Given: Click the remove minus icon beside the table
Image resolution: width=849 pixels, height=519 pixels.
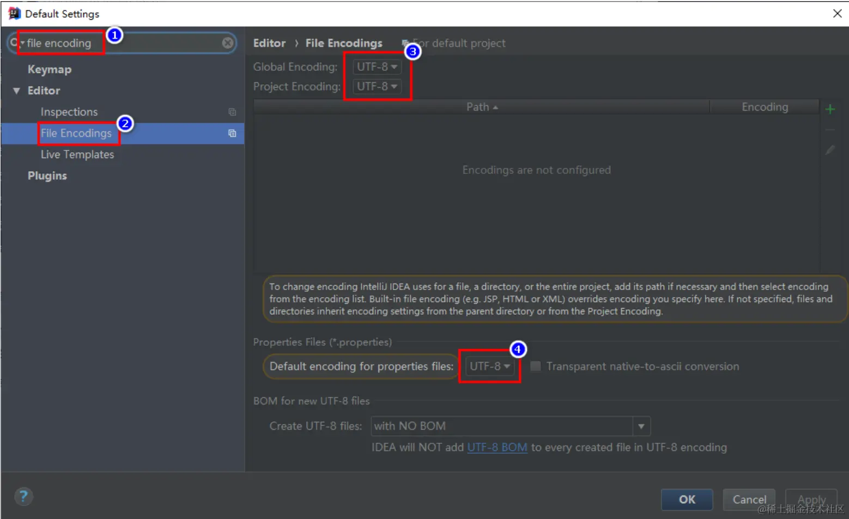Looking at the screenshot, I should click(x=830, y=130).
